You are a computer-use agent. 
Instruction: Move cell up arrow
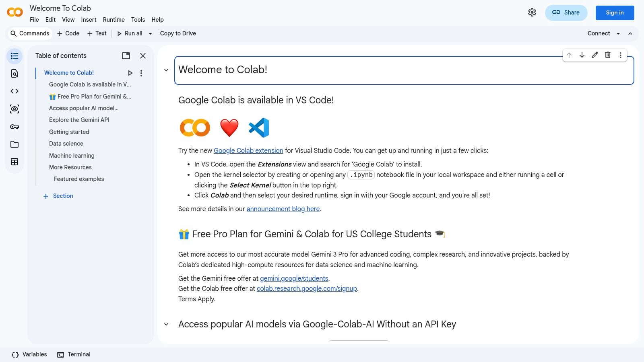(569, 55)
